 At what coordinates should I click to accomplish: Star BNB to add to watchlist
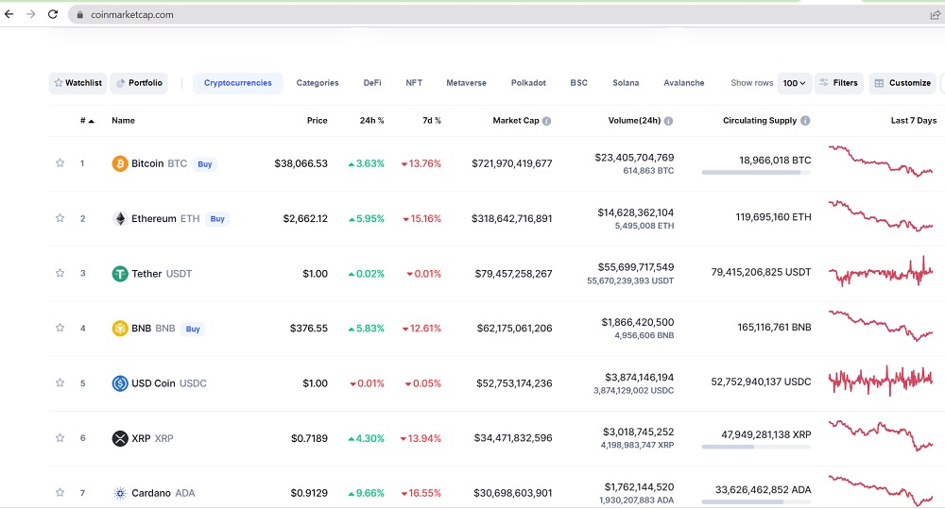click(x=60, y=328)
